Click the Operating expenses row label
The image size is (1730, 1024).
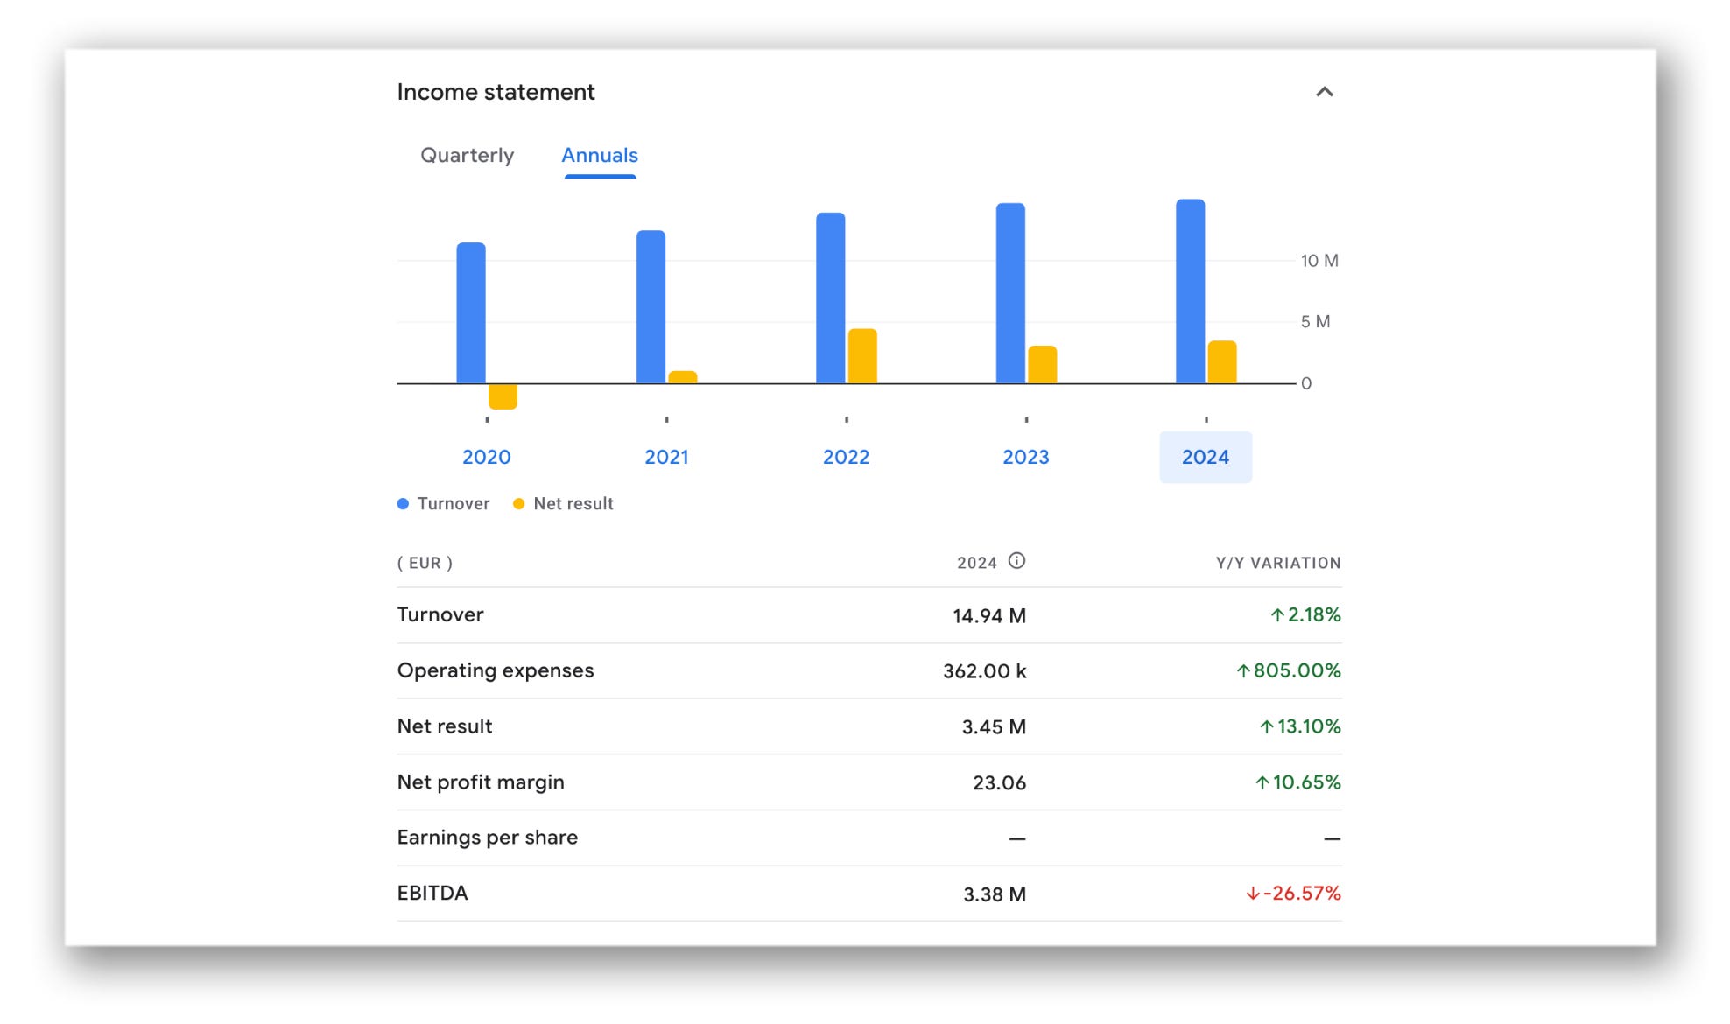[495, 670]
